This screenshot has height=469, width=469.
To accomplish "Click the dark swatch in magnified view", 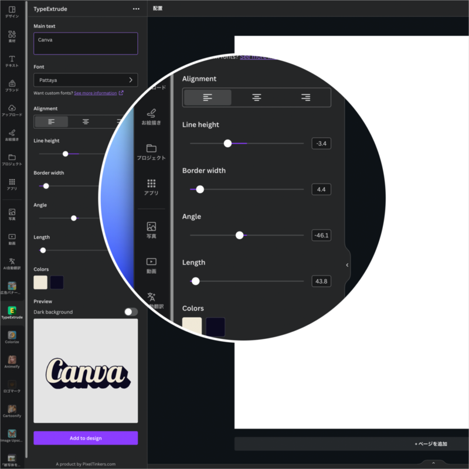I will (215, 327).
